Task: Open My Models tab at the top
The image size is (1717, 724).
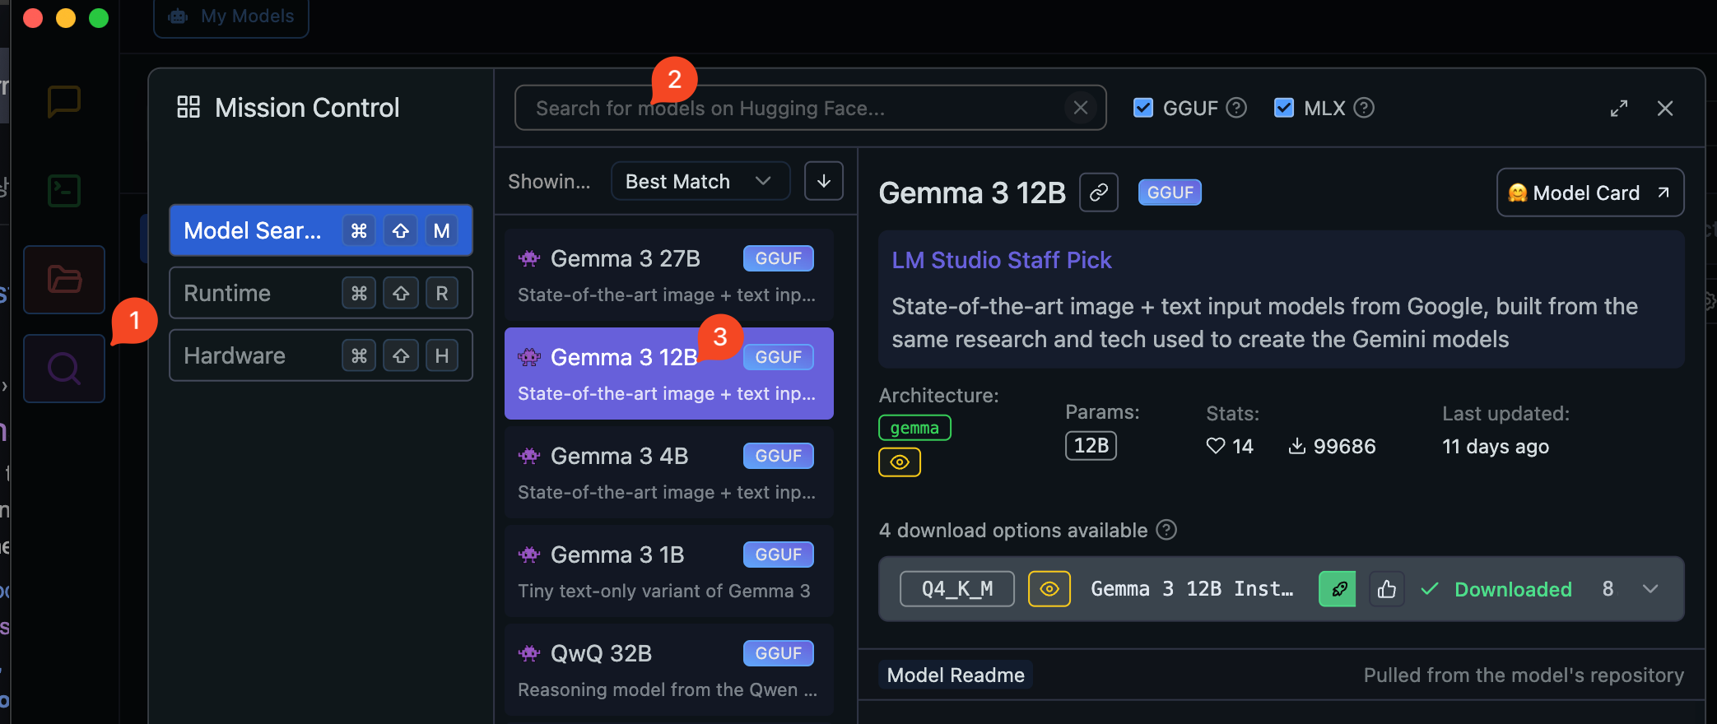Action: [231, 16]
